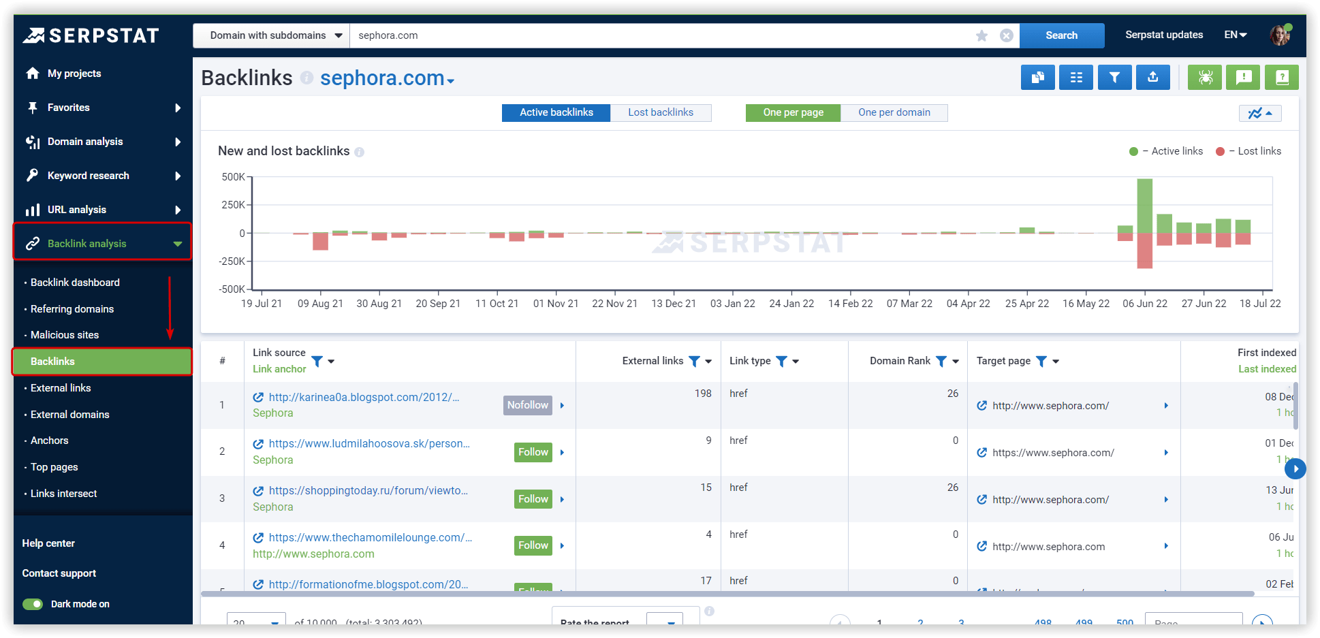This screenshot has width=1320, height=638.
Task: Open the help book icon
Action: 1281,77
